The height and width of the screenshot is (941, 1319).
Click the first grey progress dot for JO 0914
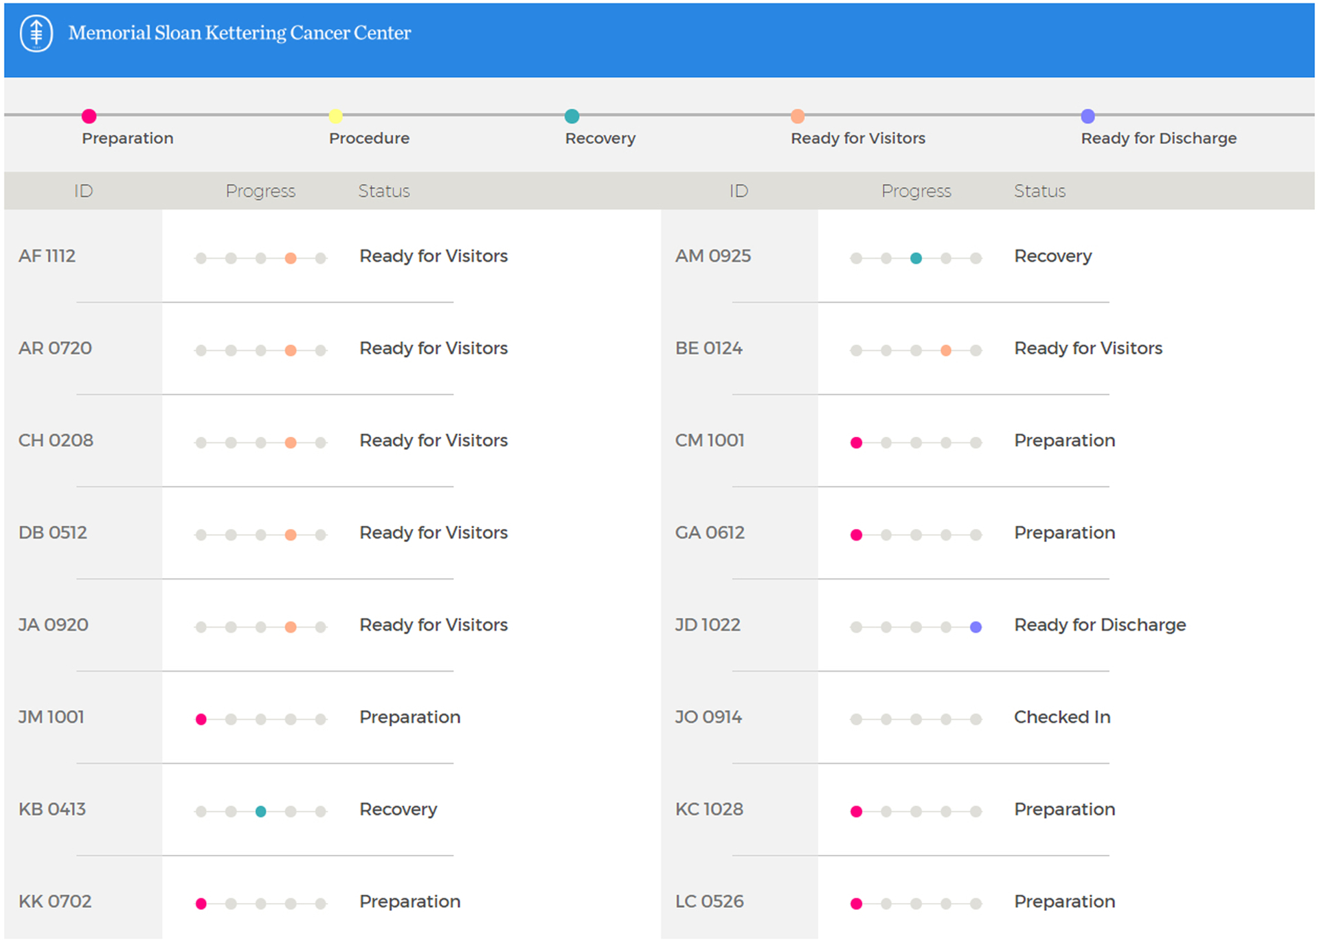856,719
